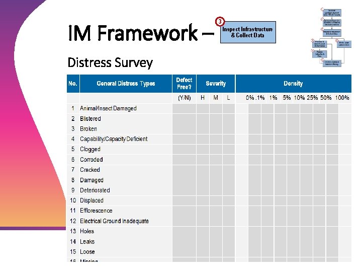Select the "Blistered" row label
This screenshot has height=272, width=362.
click(x=90, y=119)
